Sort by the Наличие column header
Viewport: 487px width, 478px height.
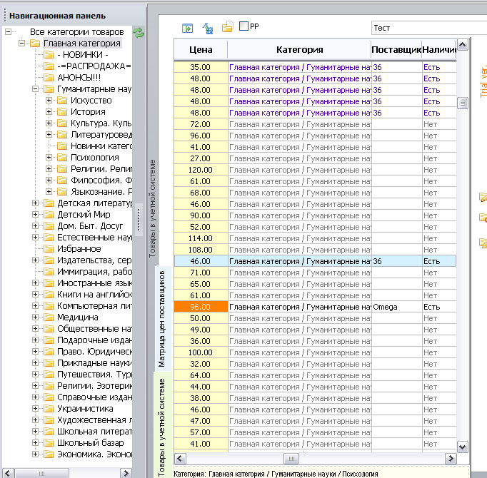(x=439, y=49)
